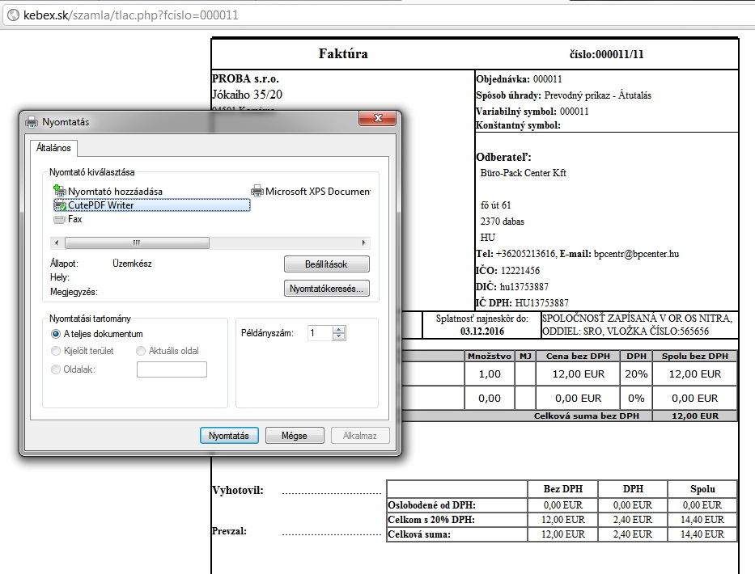
Task: Click the Add Printer (Nyomtató hozzáadása) icon
Action: 60,191
